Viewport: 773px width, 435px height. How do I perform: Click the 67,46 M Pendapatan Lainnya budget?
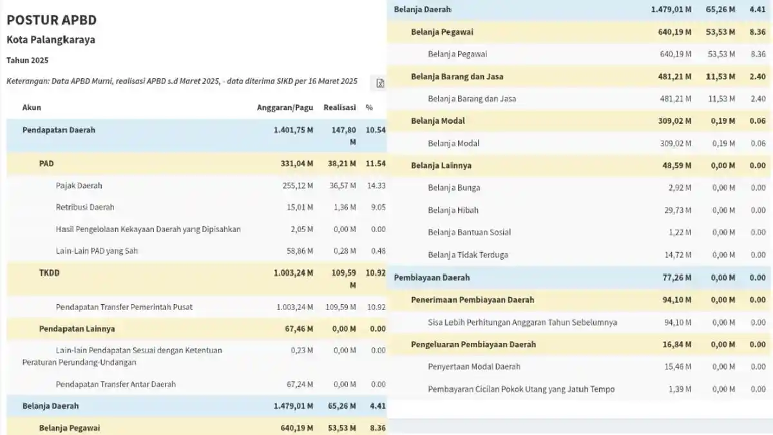click(300, 329)
